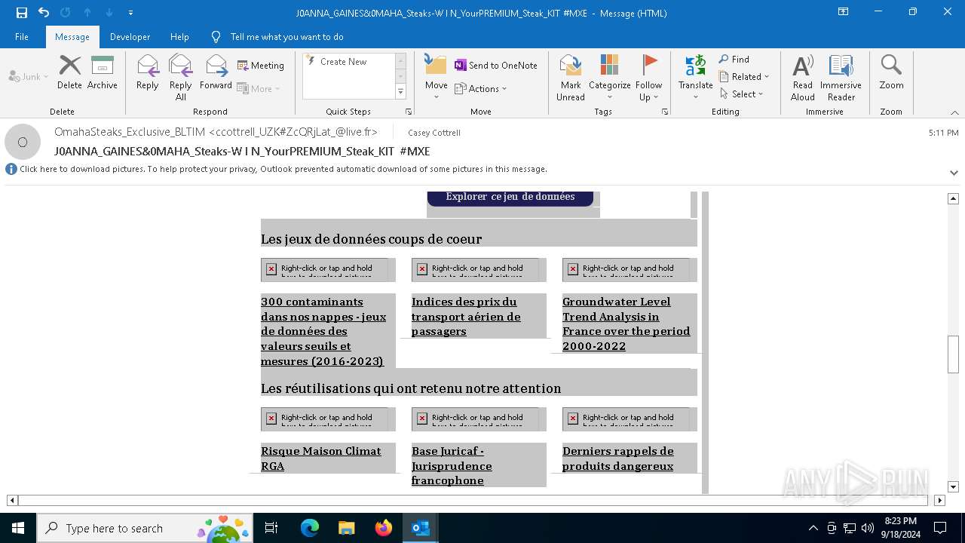Open File Explorer from the taskbar
Screen dimensions: 965x543
coord(347,528)
